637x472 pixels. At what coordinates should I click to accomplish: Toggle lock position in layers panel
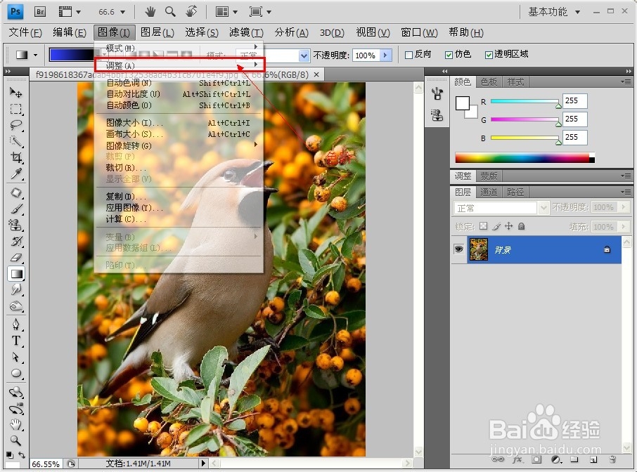508,226
